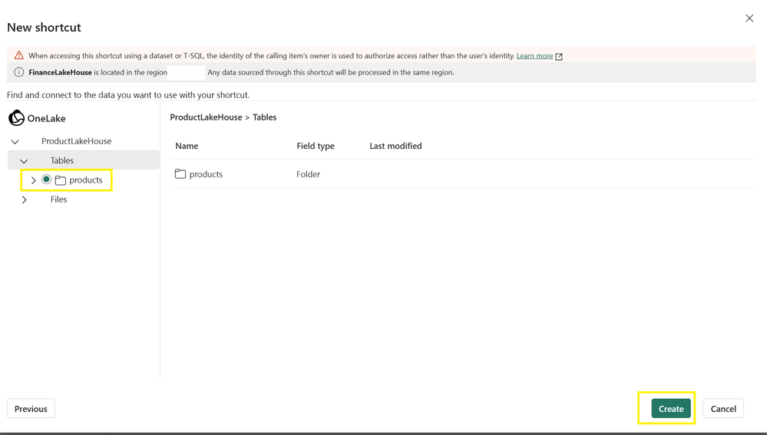Open the products row in the table
This screenshot has width=767, height=435.
pos(463,174)
